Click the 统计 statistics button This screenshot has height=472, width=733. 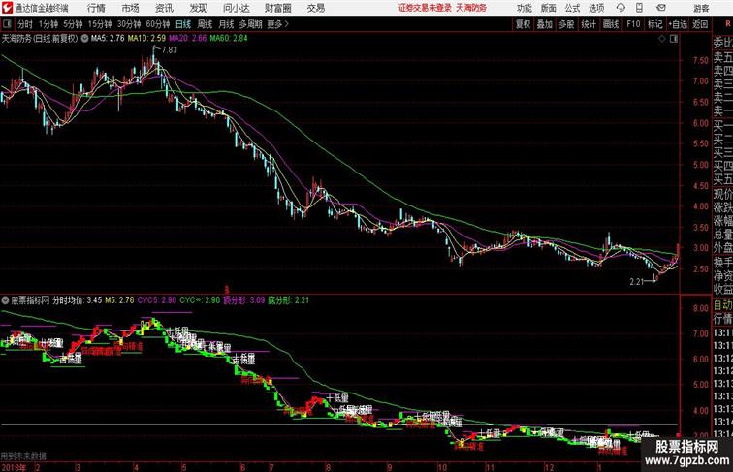click(x=589, y=24)
